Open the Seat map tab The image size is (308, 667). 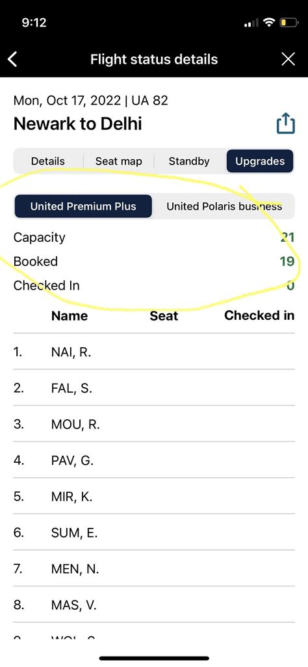tap(118, 161)
